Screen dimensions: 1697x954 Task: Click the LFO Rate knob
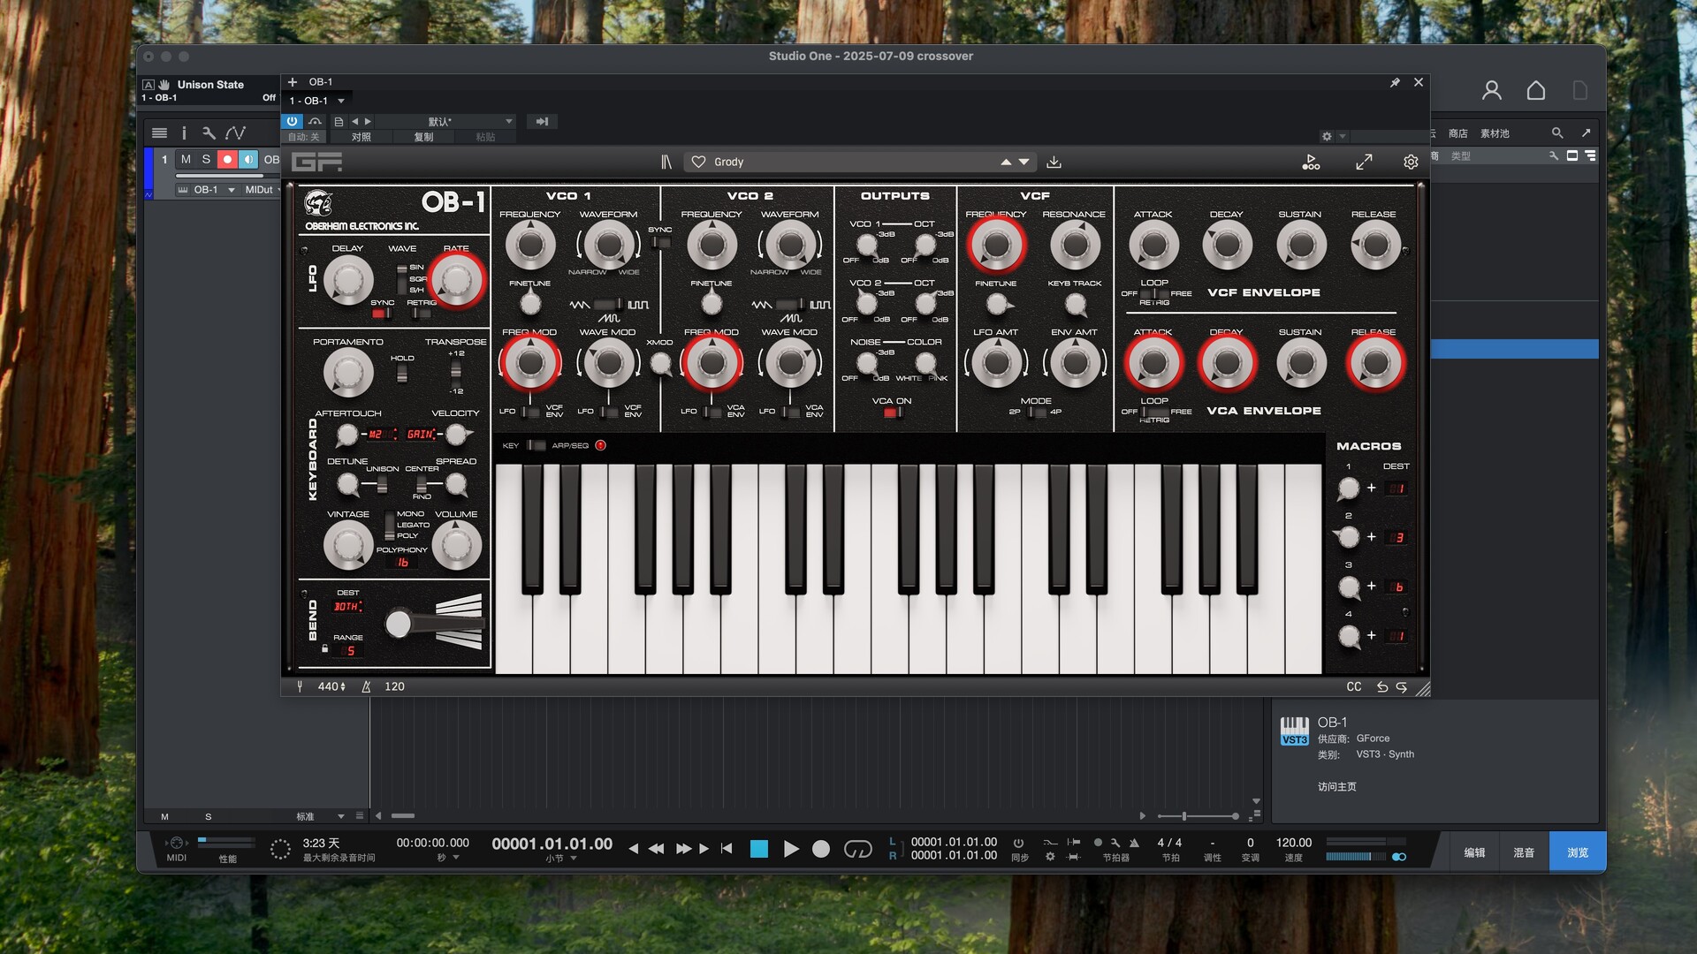(x=457, y=280)
